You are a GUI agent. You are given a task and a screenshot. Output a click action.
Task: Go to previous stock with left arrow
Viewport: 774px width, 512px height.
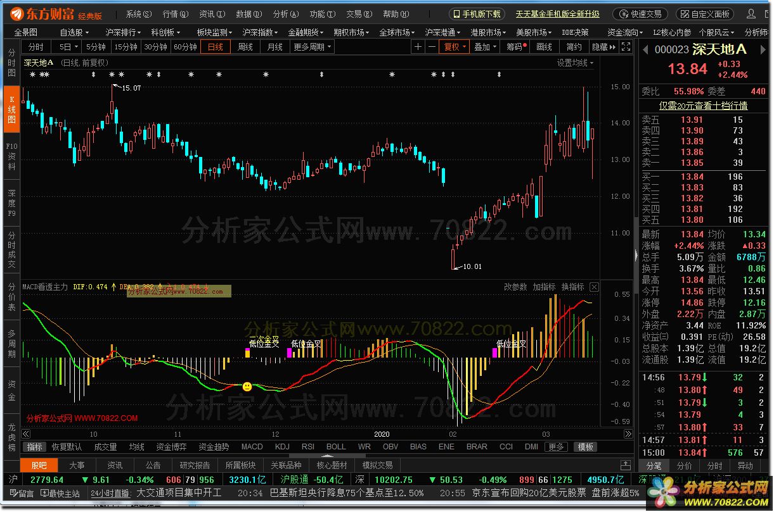(645, 49)
